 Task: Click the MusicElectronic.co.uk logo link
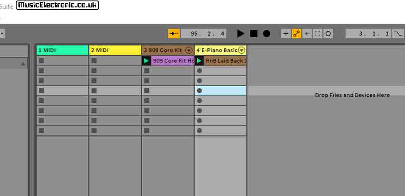58,5
